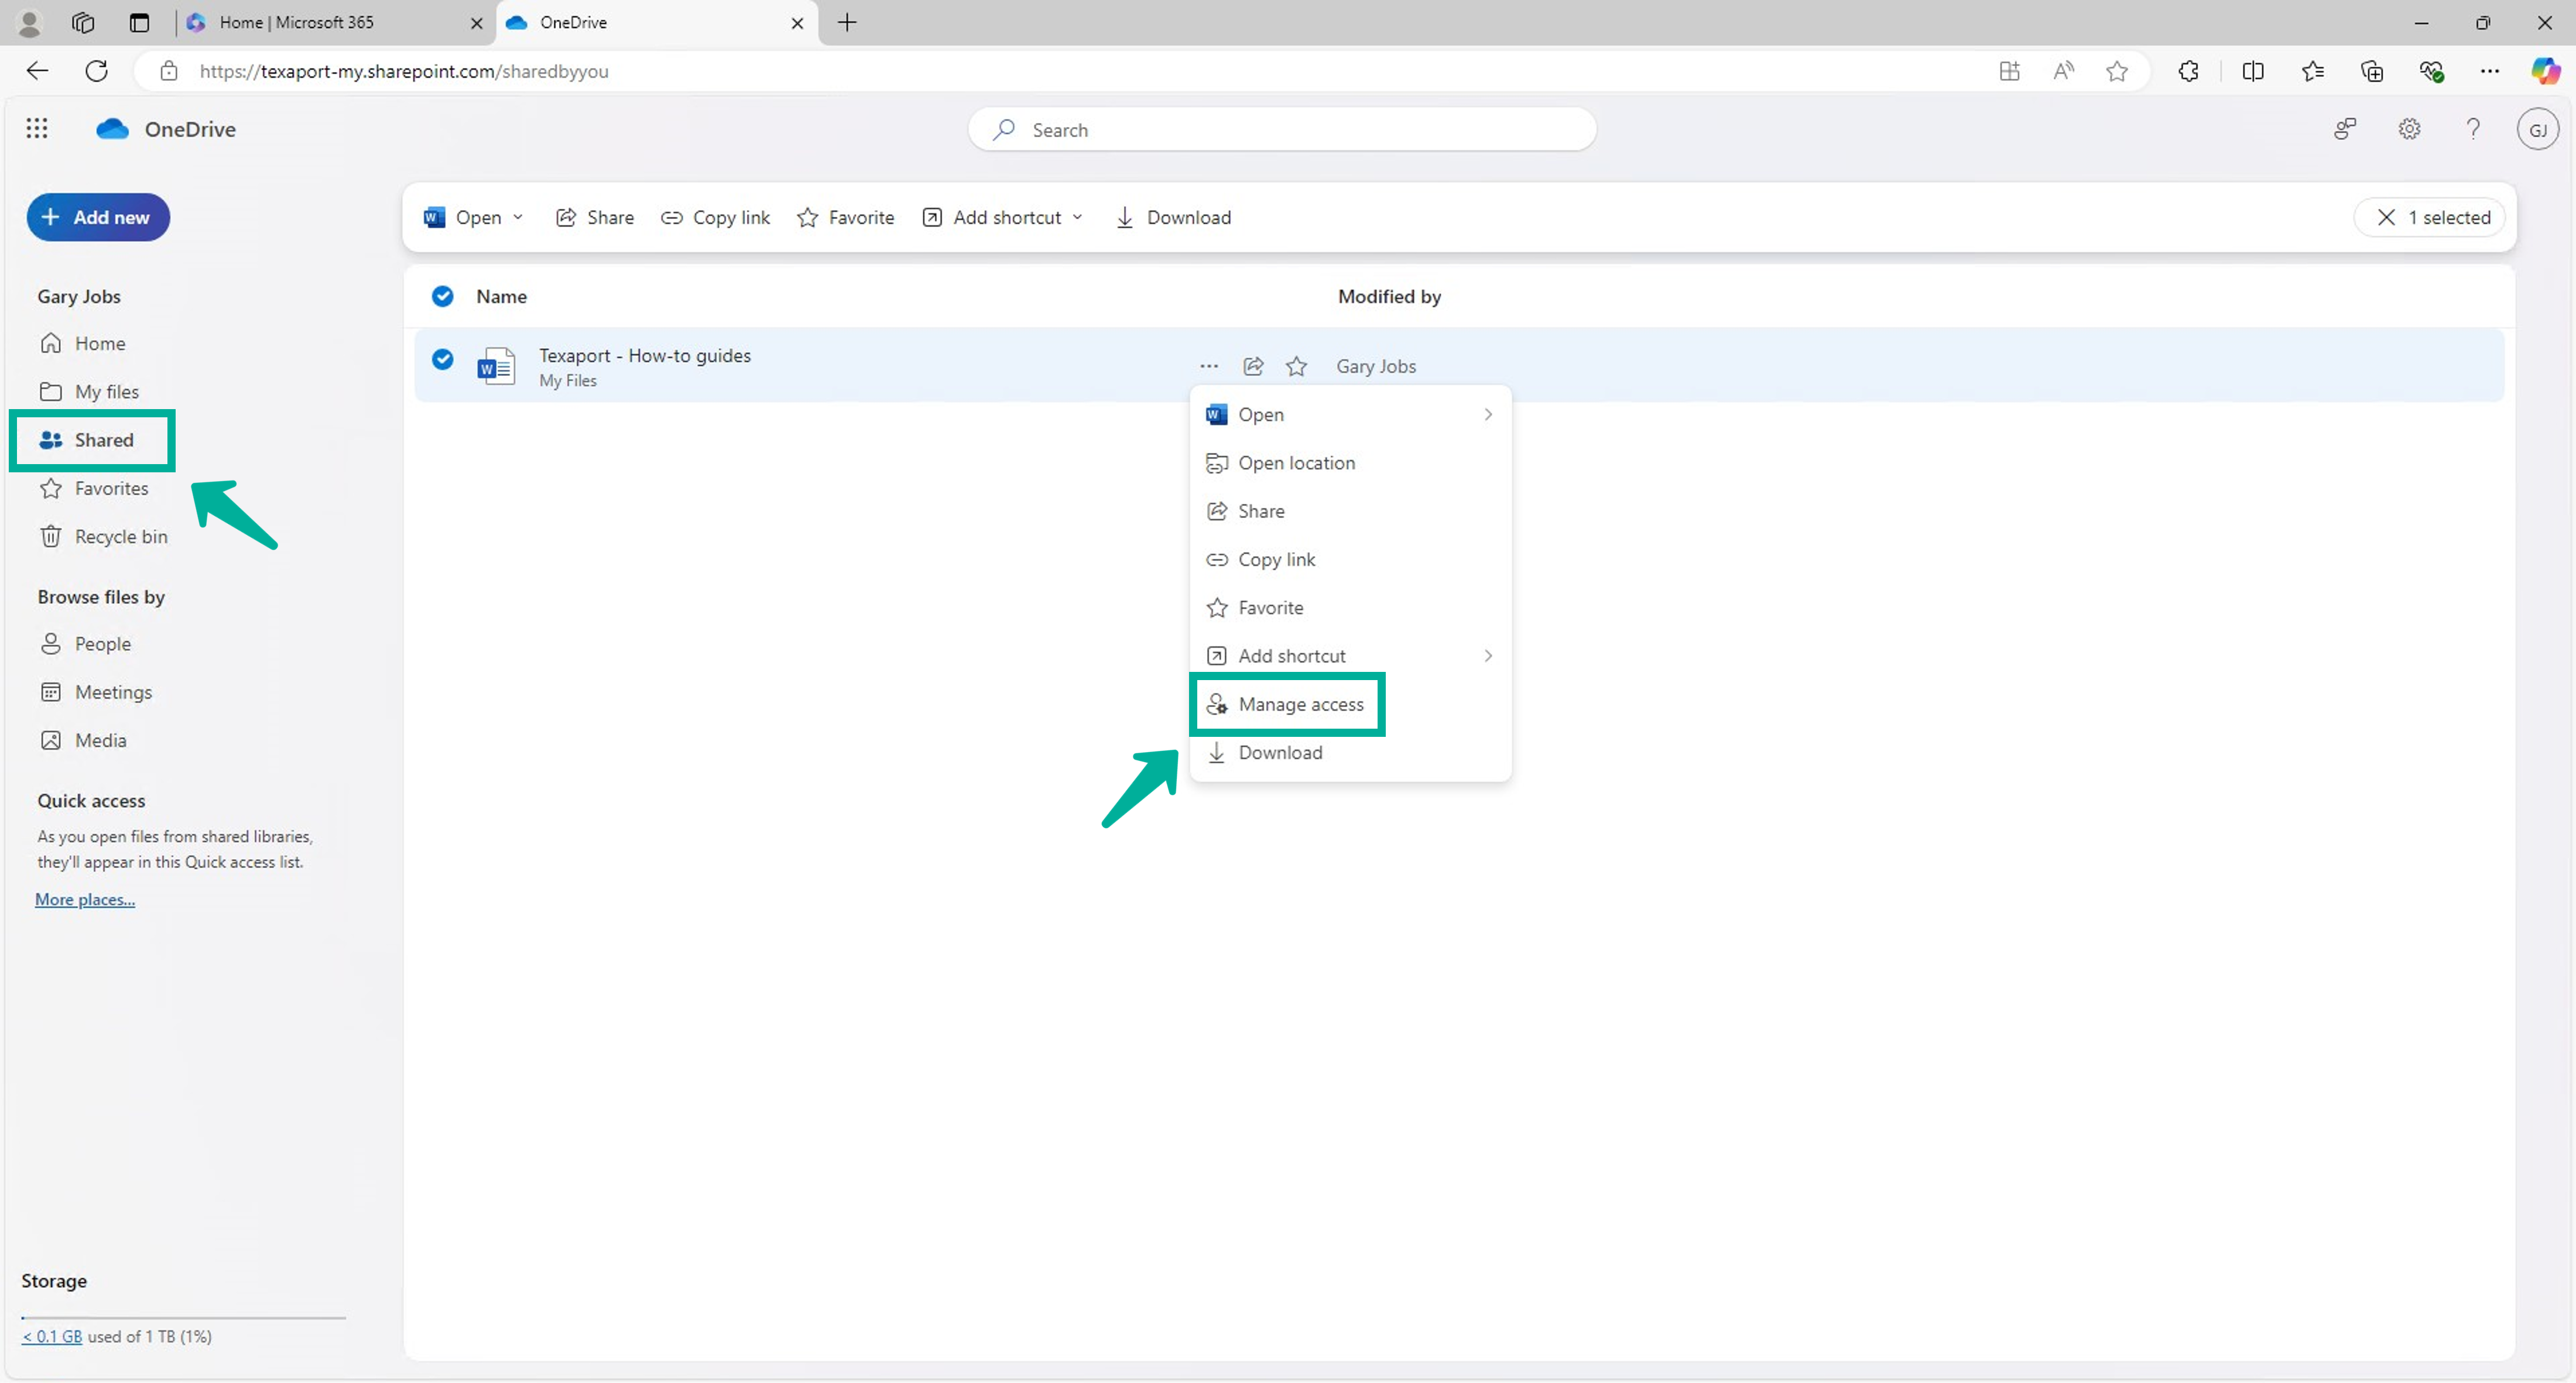Deselect the Texaport - How-to guides file checkmark
This screenshot has height=1383, width=2576.
(x=443, y=359)
